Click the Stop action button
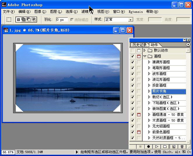 click(140, 147)
